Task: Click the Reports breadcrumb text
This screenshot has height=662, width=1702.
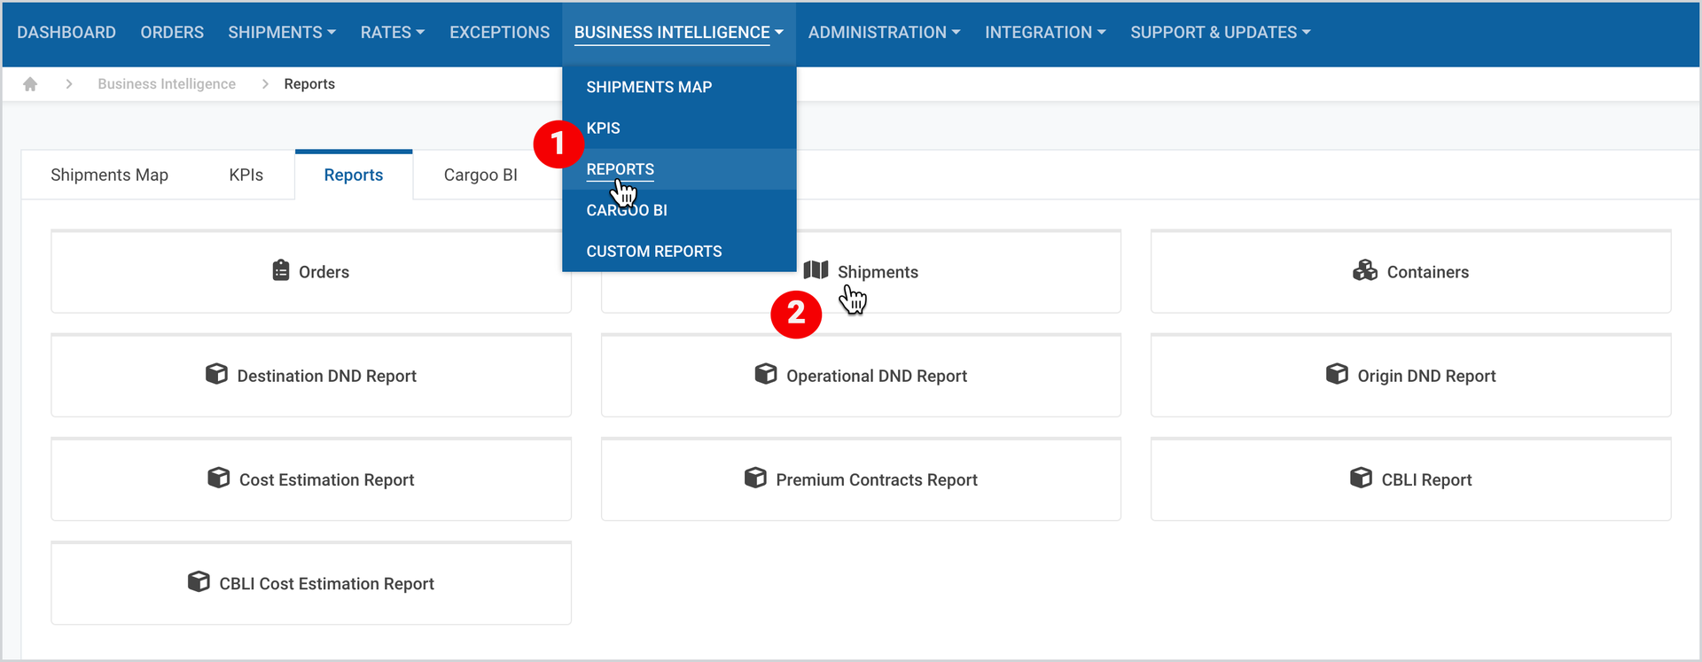Action: click(309, 84)
